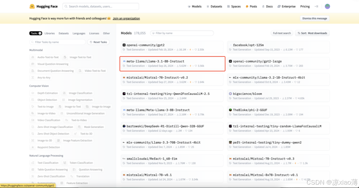
Task: Switch to the Datasets filter tab
Action: pos(63,34)
